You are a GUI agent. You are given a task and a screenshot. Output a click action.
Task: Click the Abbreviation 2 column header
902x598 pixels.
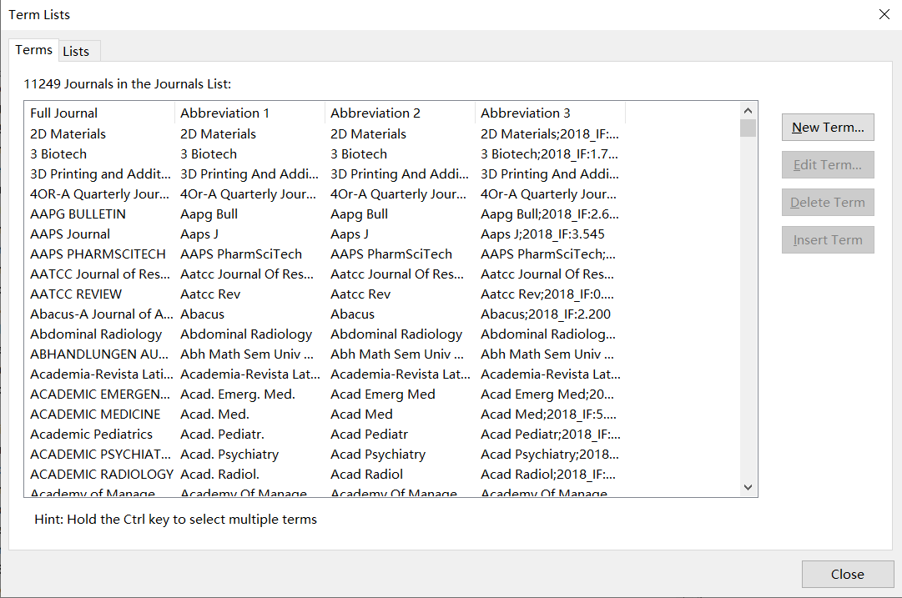coord(400,113)
